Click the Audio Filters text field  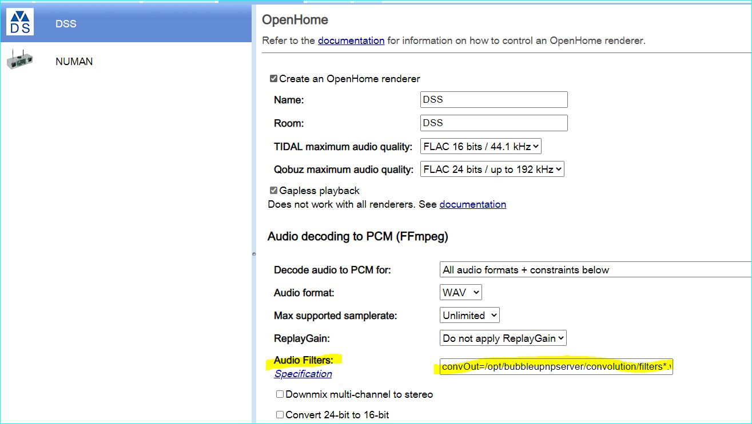556,366
